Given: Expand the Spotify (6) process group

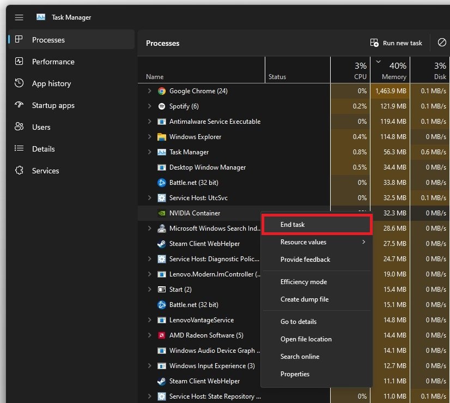Looking at the screenshot, I should click(149, 106).
